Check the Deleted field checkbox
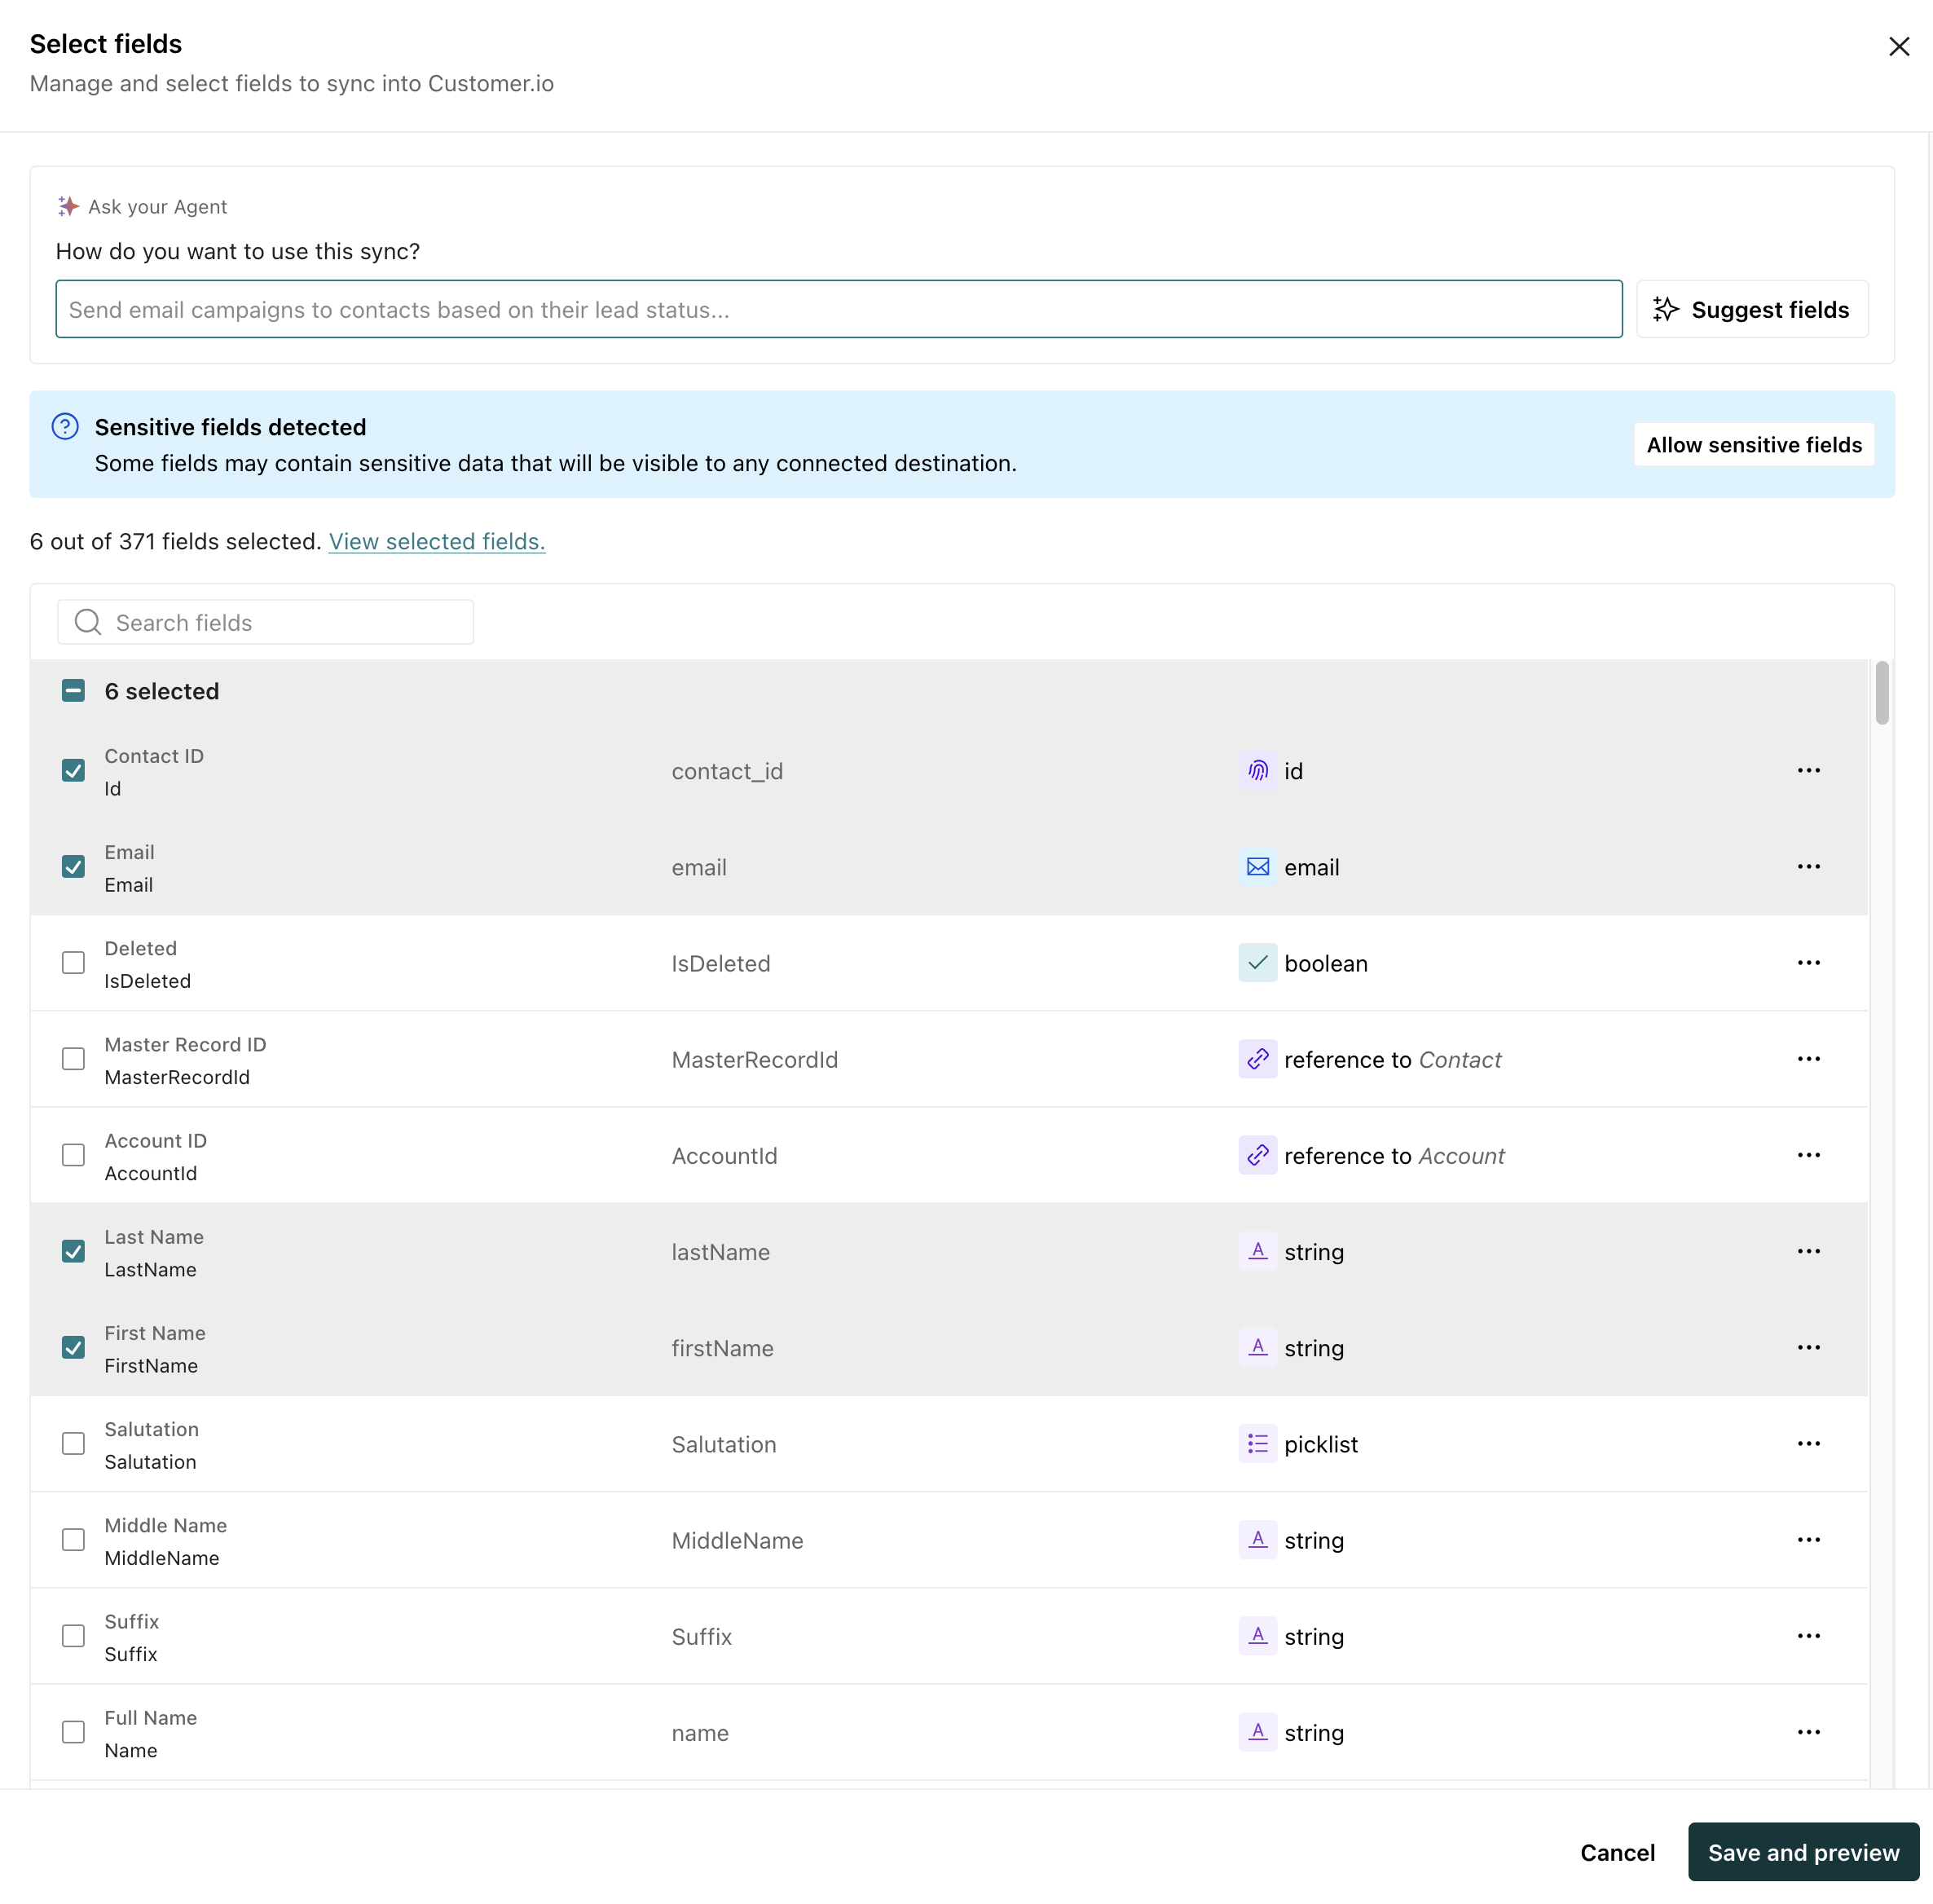 [x=73, y=962]
